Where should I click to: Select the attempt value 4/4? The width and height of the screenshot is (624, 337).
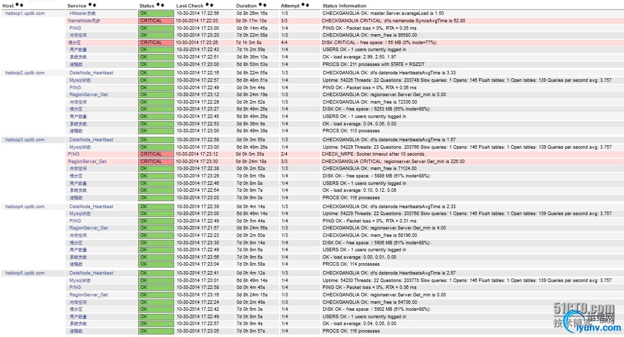pyautogui.click(x=284, y=43)
